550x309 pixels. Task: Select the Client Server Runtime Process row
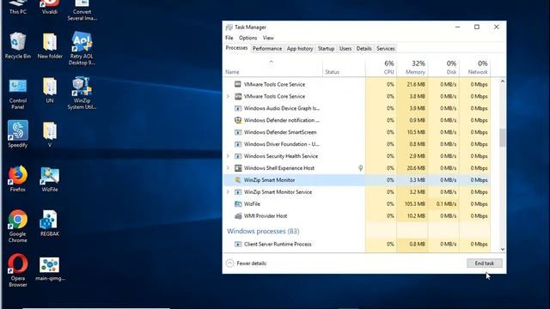pos(357,244)
